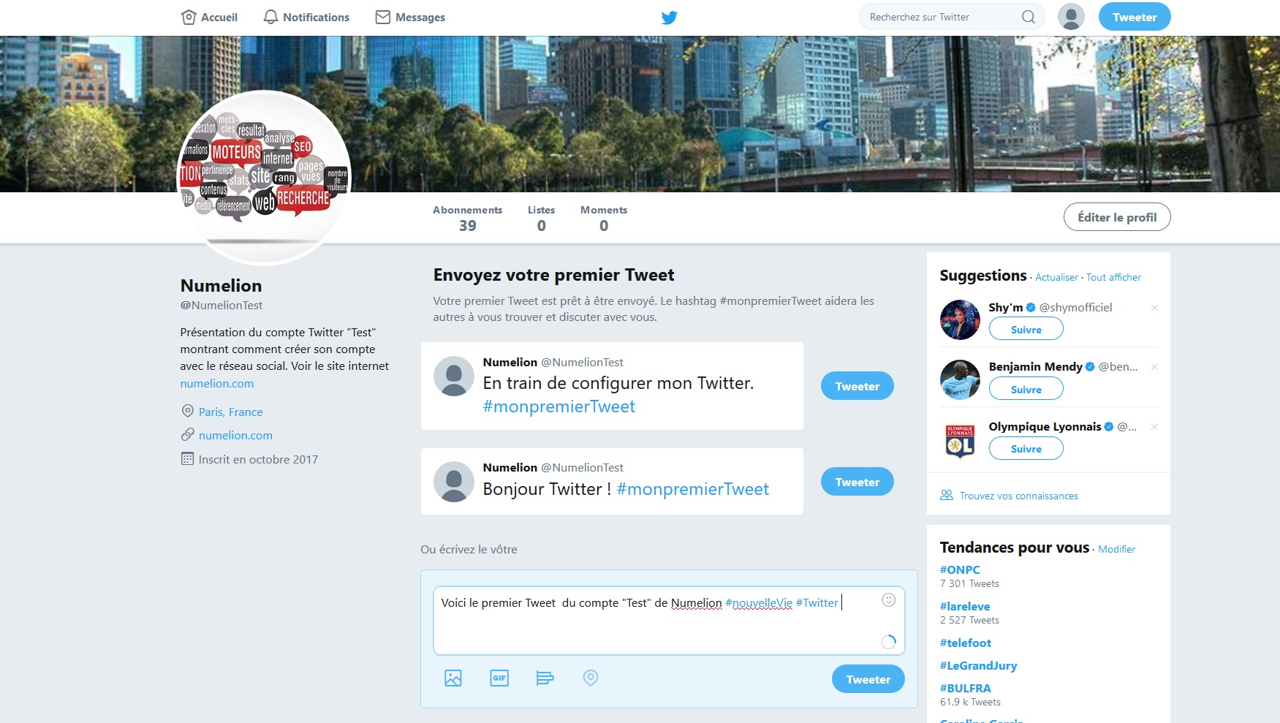
Task: Follow Benjamin Mendy with Suivre button
Action: (1026, 389)
